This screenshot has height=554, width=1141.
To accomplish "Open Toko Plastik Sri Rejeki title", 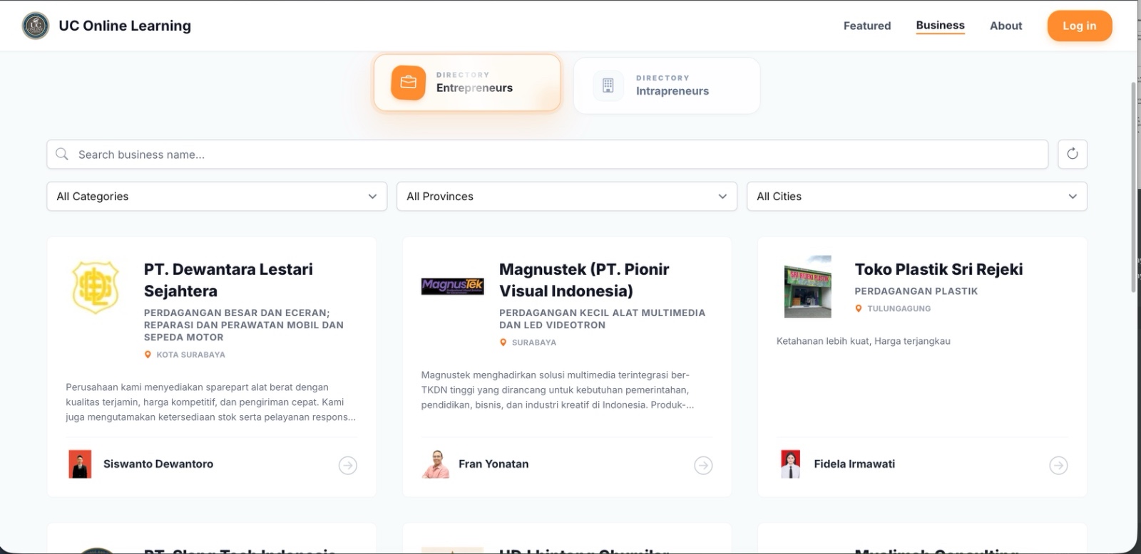I will pyautogui.click(x=938, y=269).
